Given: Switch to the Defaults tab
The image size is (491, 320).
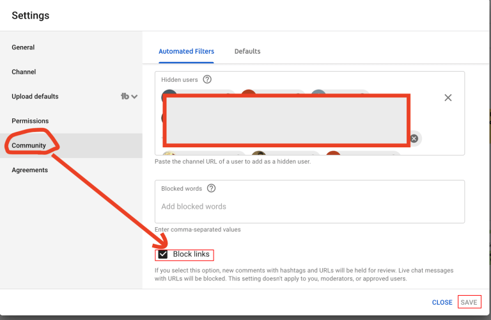Looking at the screenshot, I should (x=247, y=51).
